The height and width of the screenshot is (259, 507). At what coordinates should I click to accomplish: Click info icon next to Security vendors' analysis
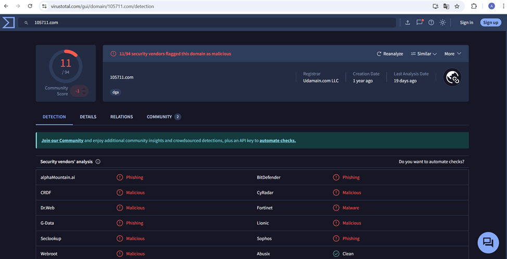98,161
